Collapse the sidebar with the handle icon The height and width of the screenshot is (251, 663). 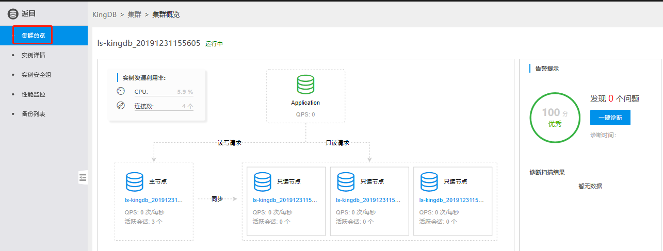83,177
